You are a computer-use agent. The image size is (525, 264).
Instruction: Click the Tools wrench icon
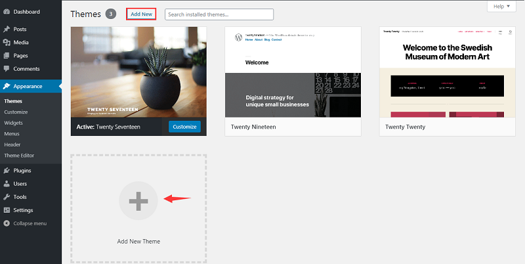[7, 197]
